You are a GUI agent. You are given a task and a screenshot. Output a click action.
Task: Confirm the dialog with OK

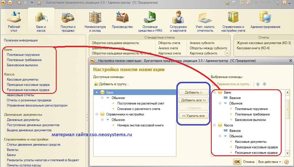tap(237, 162)
